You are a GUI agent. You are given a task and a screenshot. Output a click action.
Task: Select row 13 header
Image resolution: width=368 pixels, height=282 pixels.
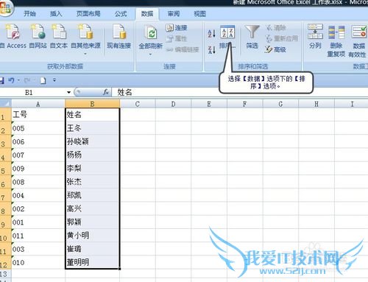(x=6, y=273)
